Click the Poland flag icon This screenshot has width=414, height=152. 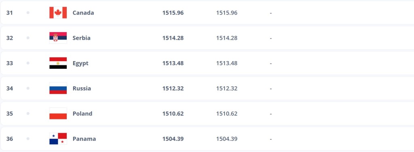click(x=58, y=113)
